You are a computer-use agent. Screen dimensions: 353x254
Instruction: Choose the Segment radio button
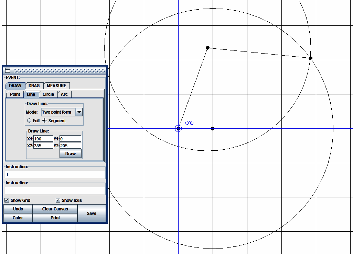44,121
